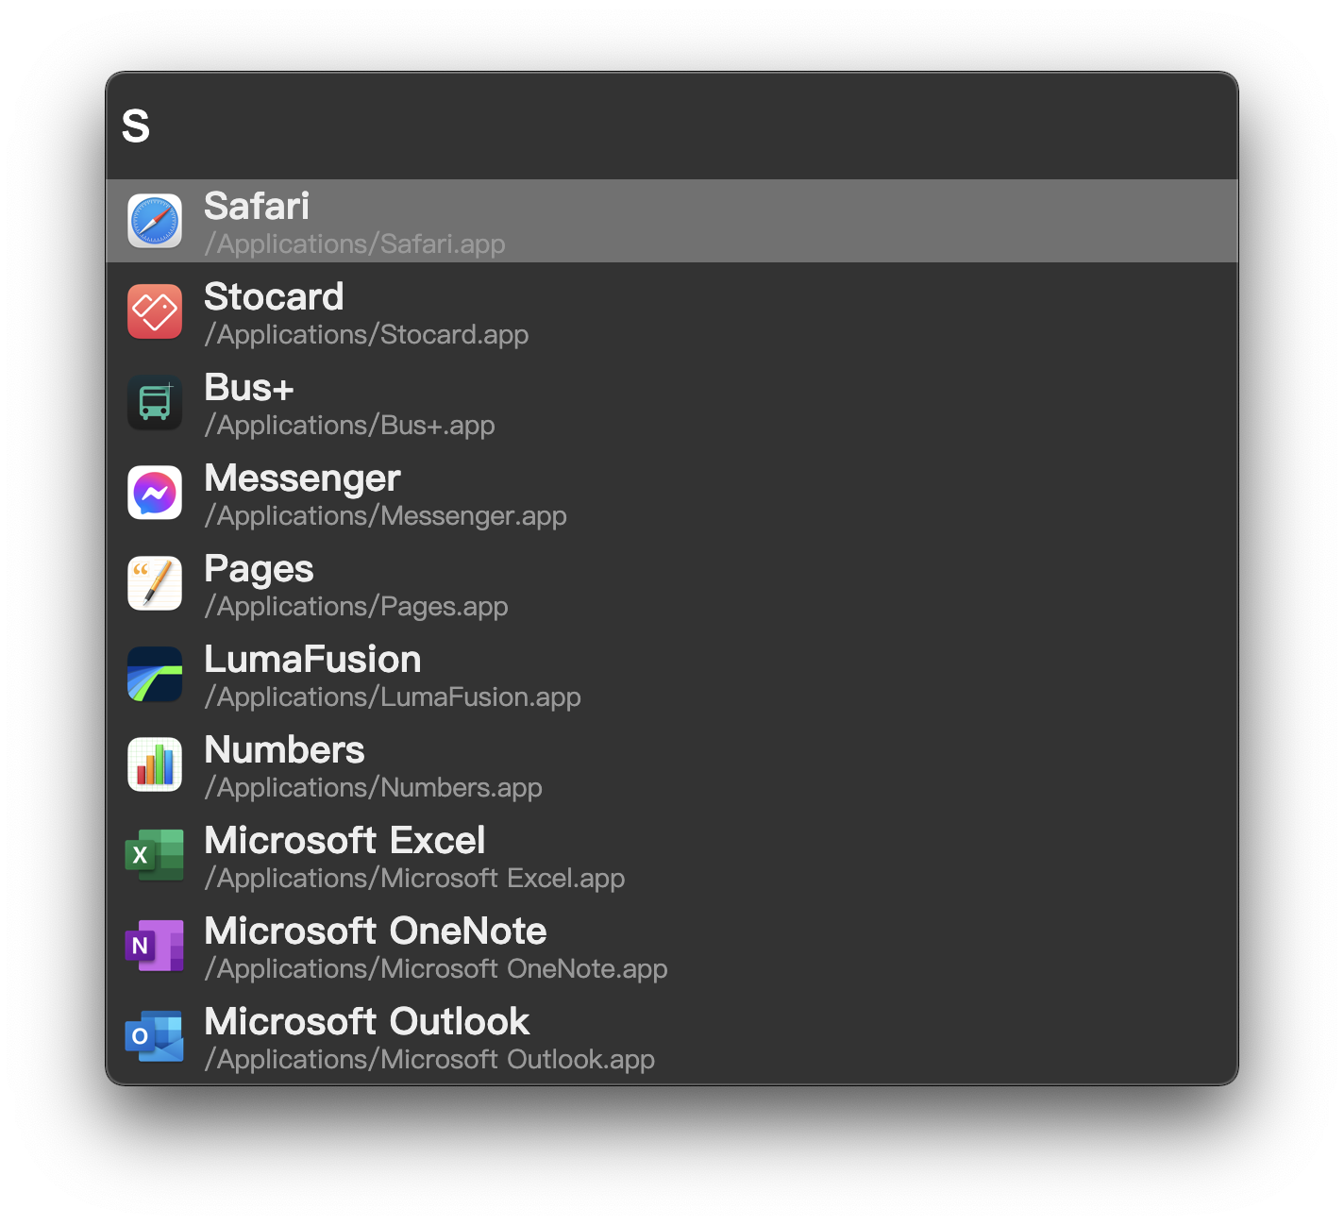The width and height of the screenshot is (1344, 1225).
Task: Click the Microsoft Outlook icon
Action: click(x=155, y=1036)
